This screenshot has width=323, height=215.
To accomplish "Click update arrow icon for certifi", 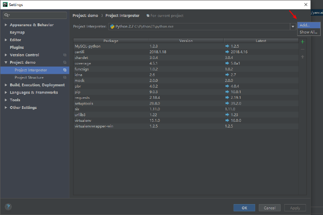I will pyautogui.click(x=227, y=52).
